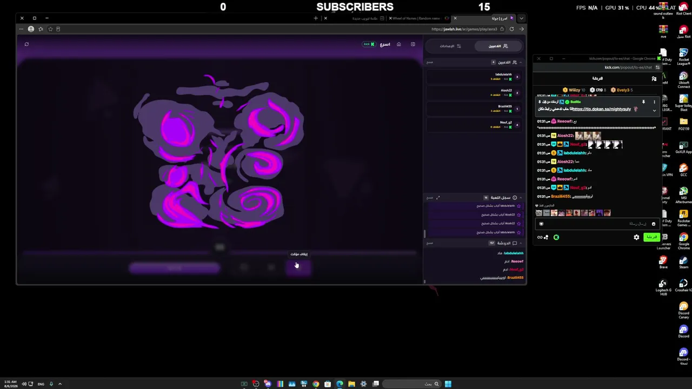
Task: Open the browser profile avatar
Action: (x=31, y=29)
